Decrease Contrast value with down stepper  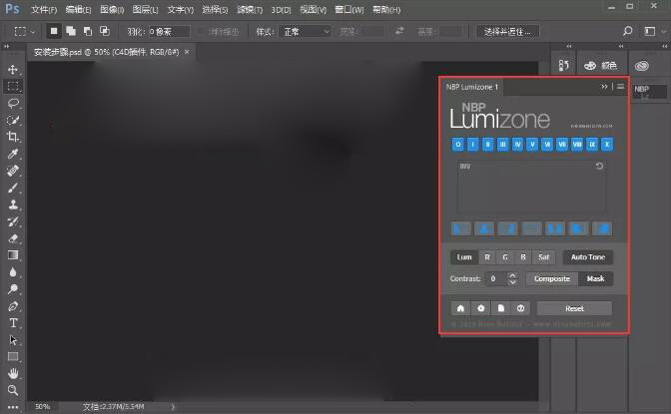point(512,282)
